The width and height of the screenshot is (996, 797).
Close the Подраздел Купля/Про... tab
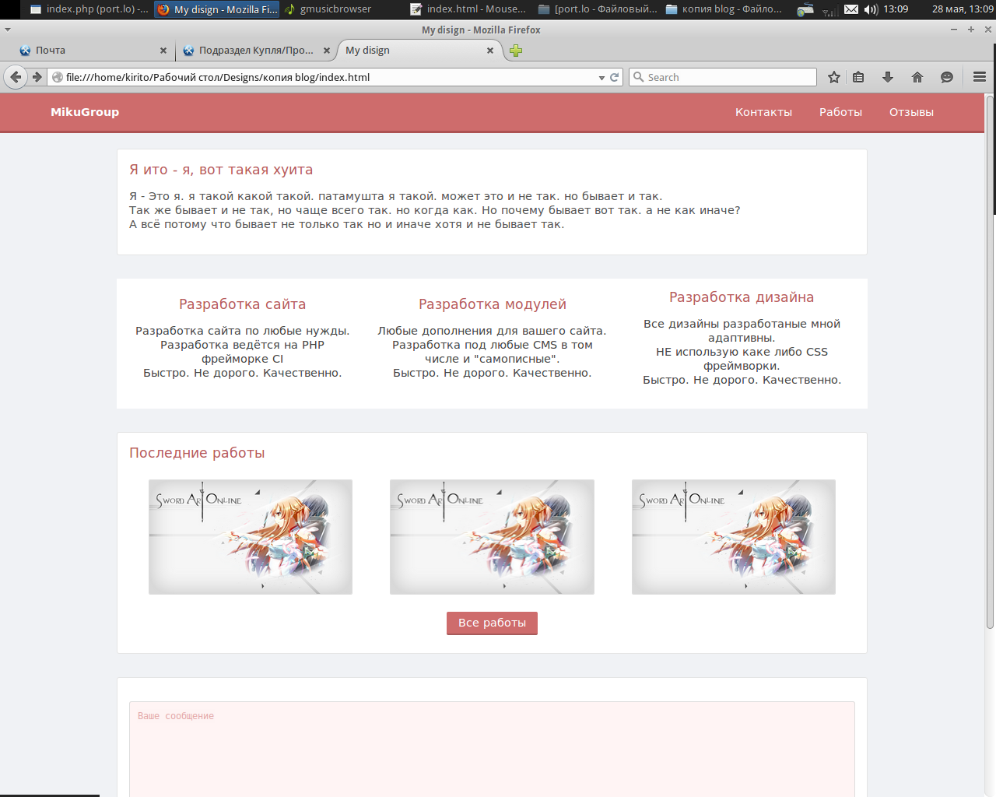click(x=327, y=51)
